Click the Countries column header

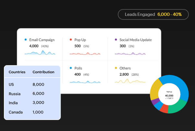(x=17, y=72)
